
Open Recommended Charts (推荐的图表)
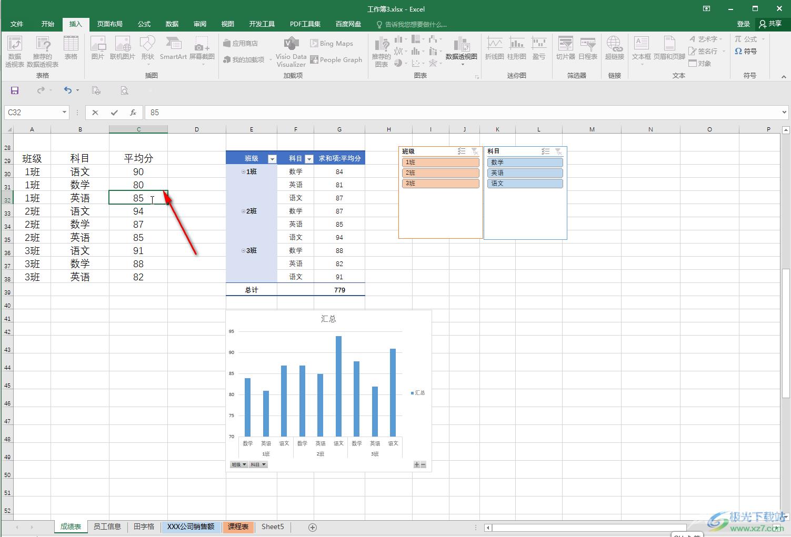[382, 52]
